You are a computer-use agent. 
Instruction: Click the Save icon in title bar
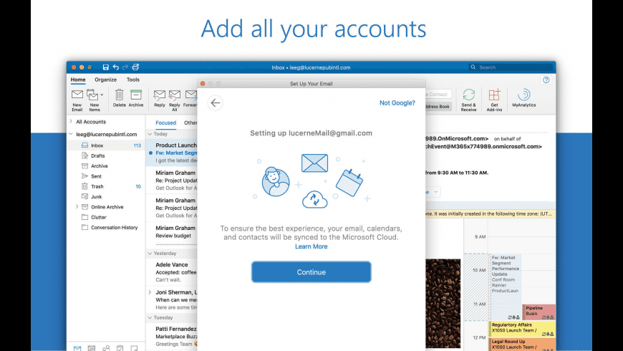105,67
